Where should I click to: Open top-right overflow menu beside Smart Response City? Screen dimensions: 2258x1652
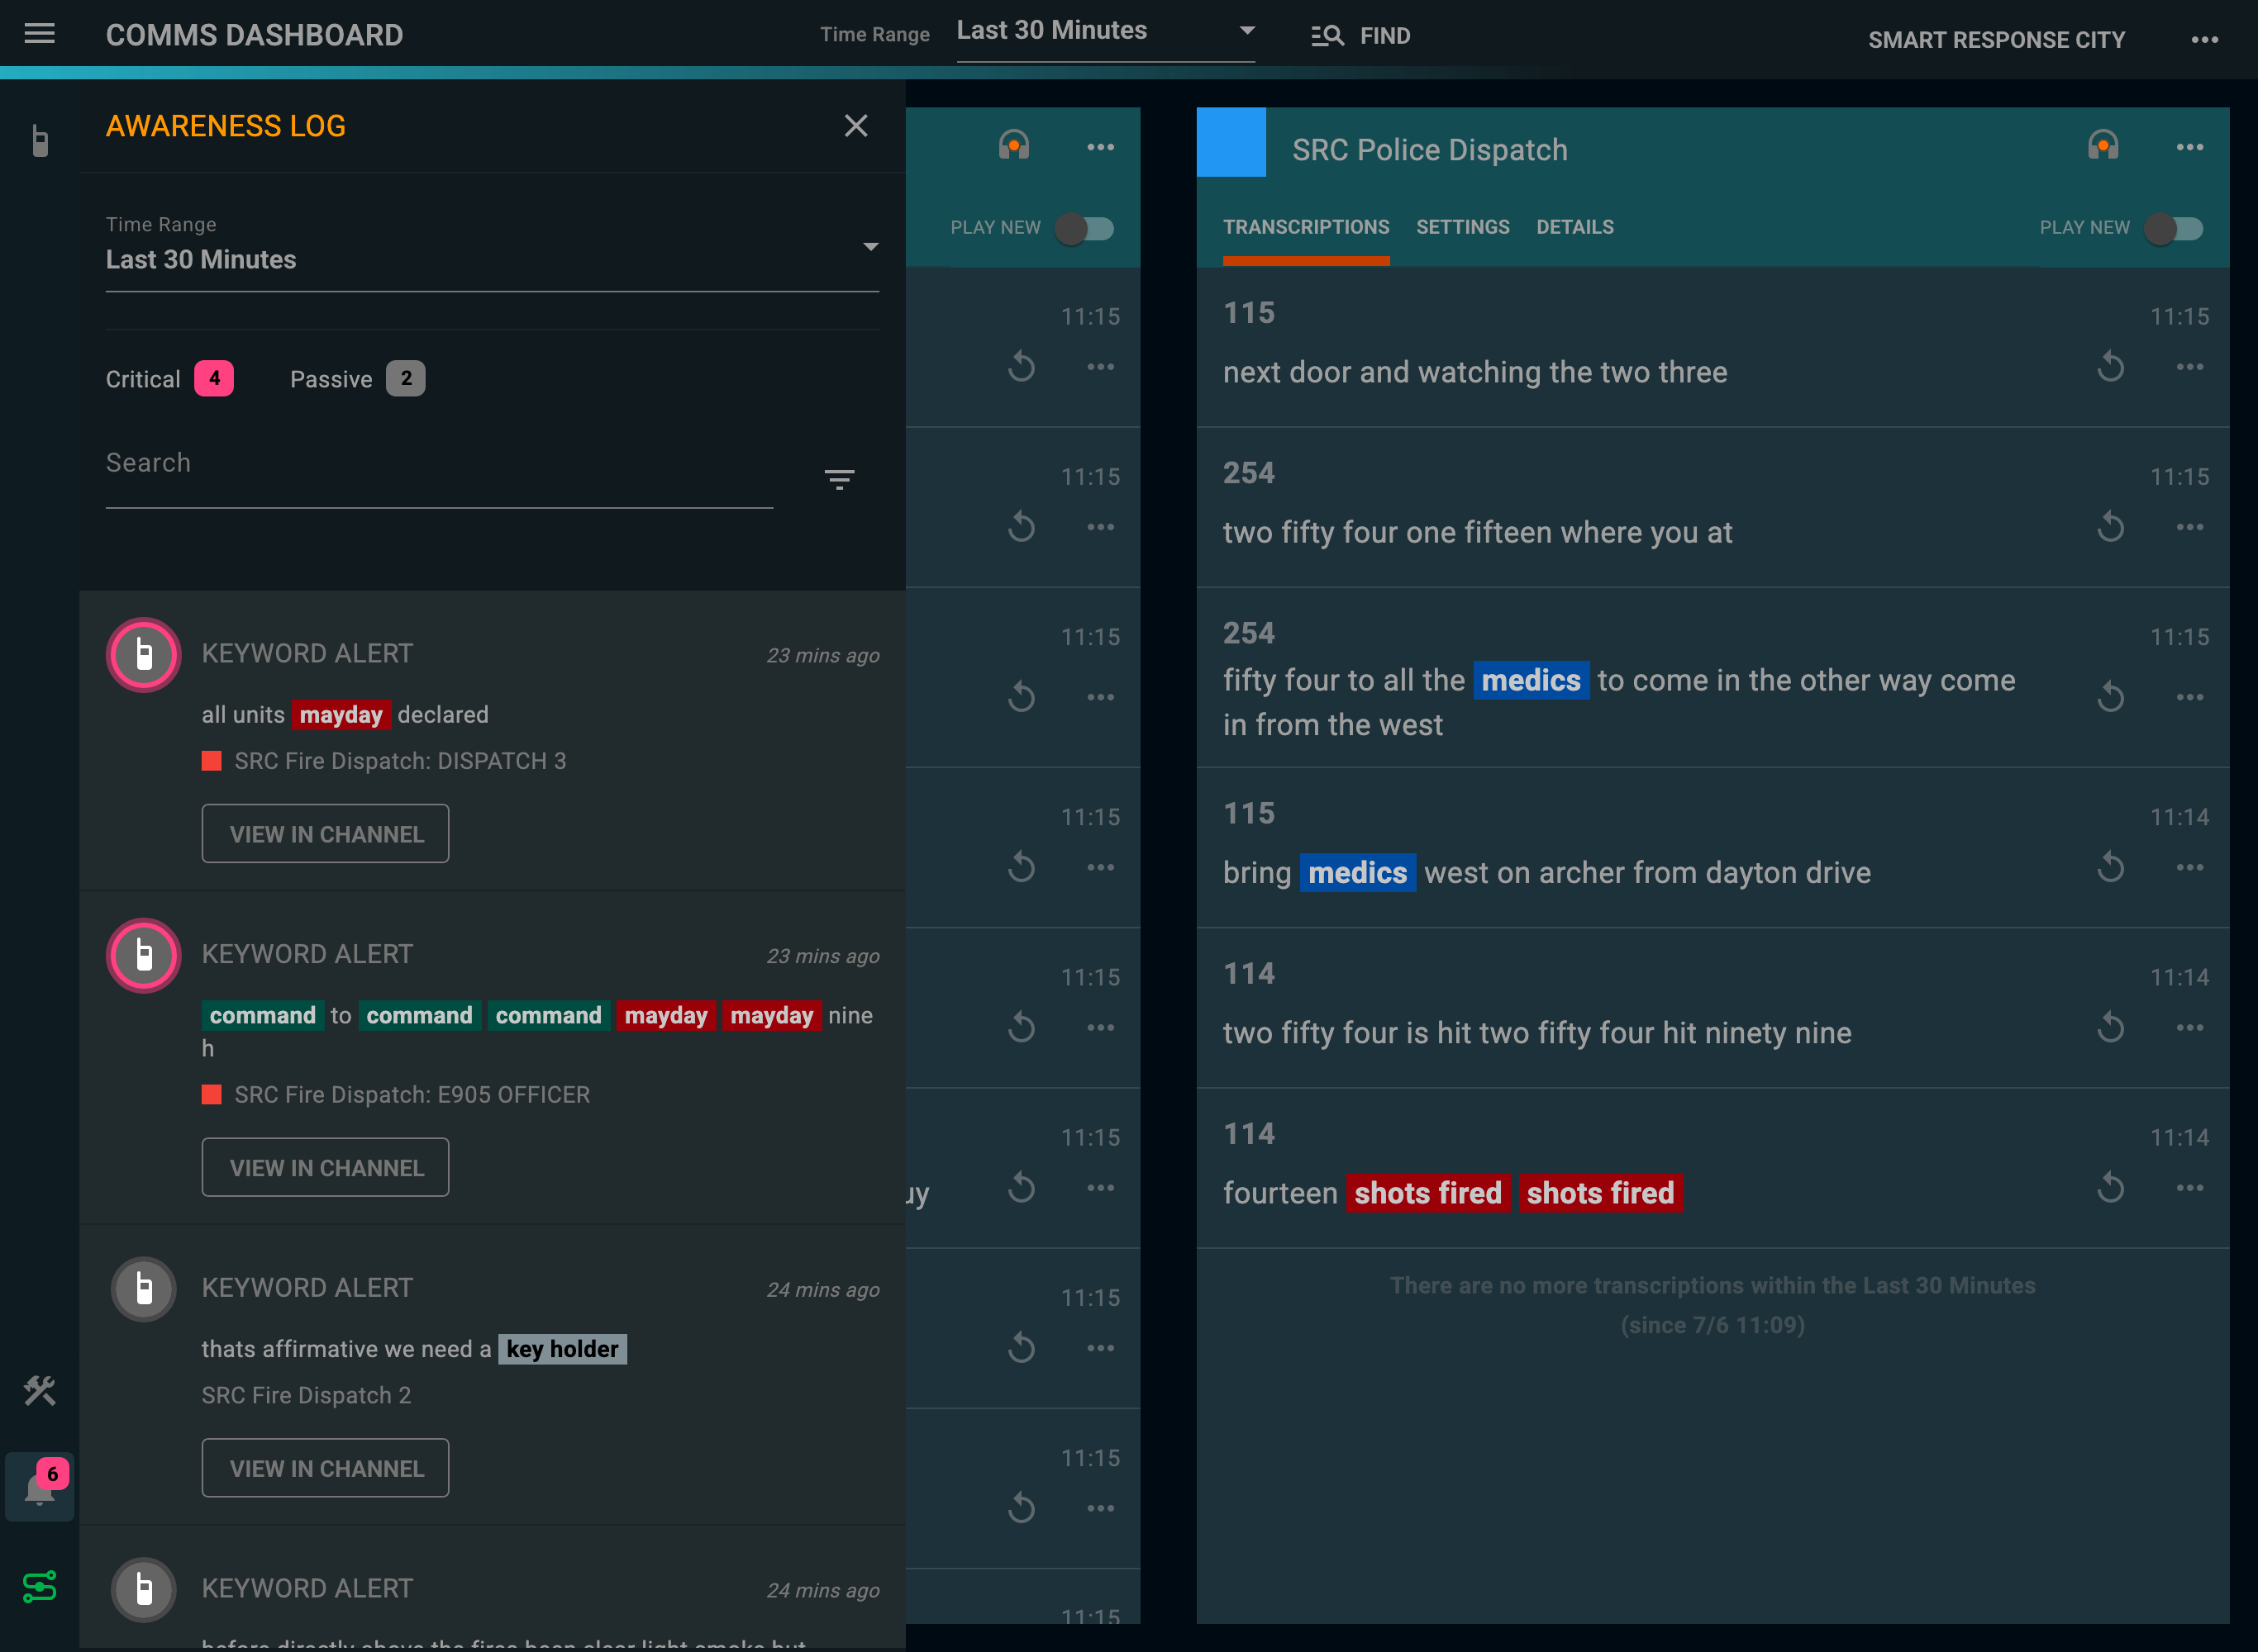[2205, 40]
